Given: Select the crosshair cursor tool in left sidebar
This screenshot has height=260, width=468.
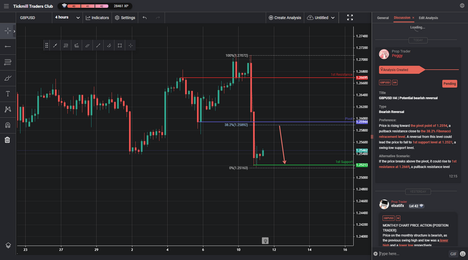Looking at the screenshot, I should coord(8,31).
